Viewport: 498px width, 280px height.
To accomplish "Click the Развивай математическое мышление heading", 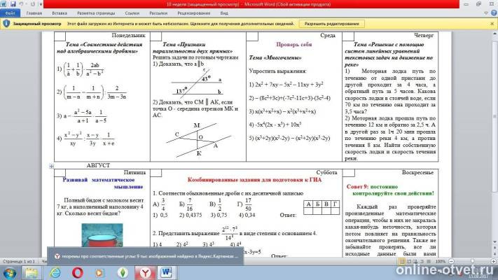I will (102, 183).
